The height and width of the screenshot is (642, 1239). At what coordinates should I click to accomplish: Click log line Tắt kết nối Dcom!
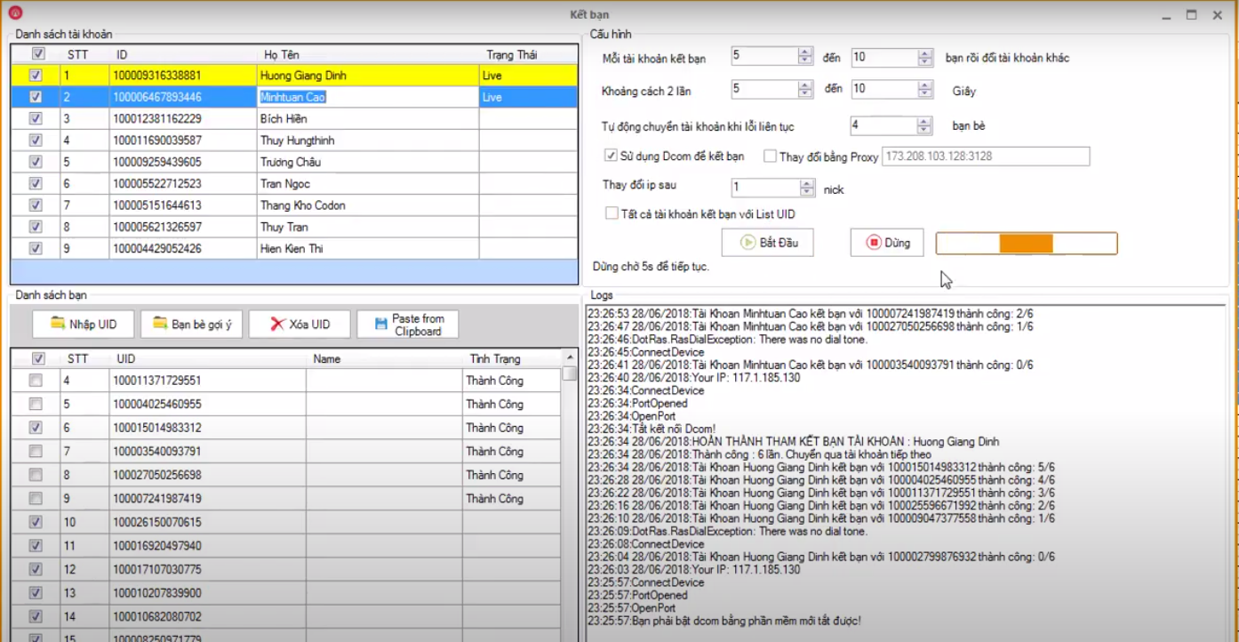[x=651, y=429]
